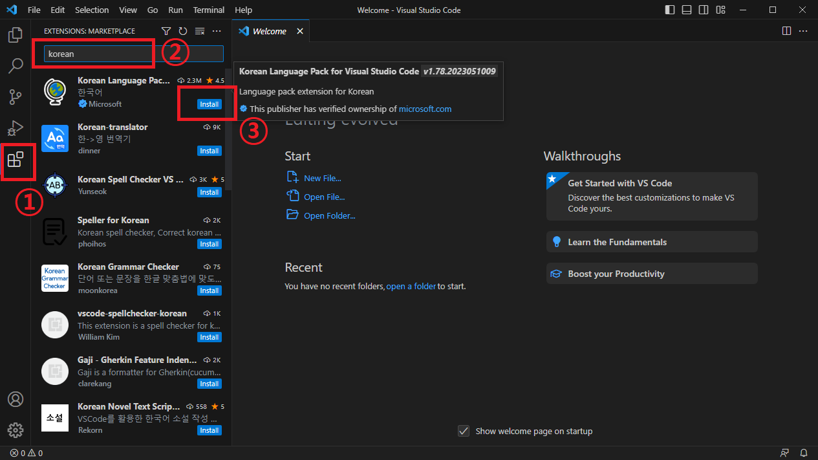818x460 pixels.
Task: Open the Manage gear icon
Action: click(x=16, y=430)
